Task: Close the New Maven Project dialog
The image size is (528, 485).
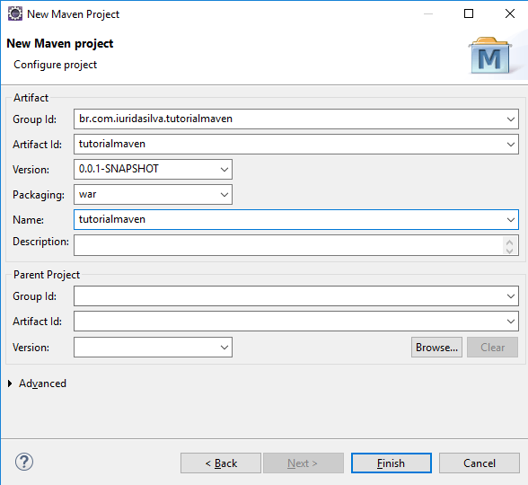Action: click(510, 13)
